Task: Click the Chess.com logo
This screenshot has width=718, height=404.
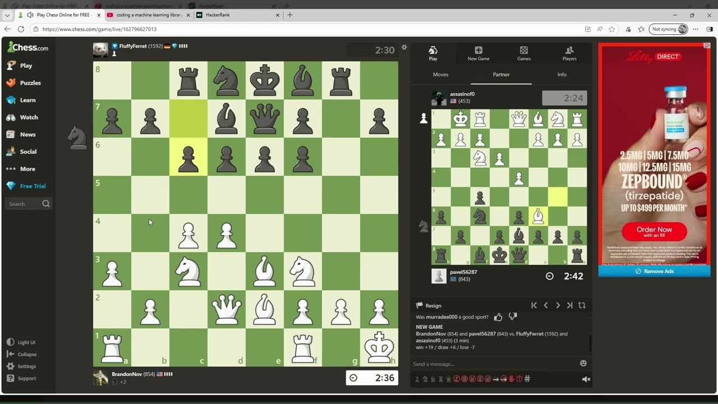Action: 27,48
